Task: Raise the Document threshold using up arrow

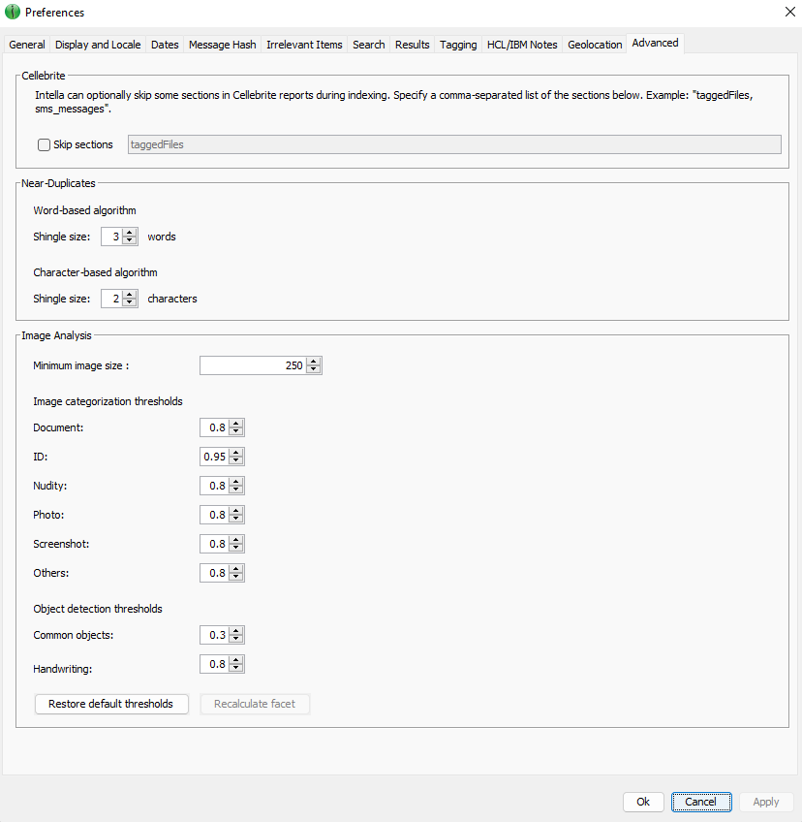Action: pyautogui.click(x=236, y=424)
